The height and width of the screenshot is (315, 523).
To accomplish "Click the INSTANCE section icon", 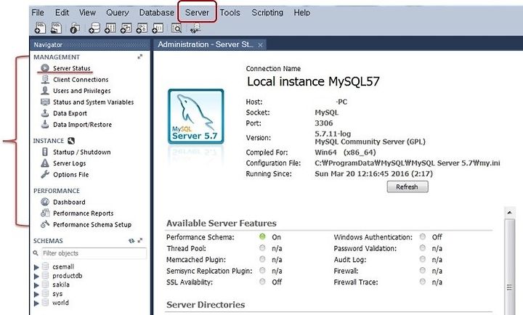I will [71, 141].
